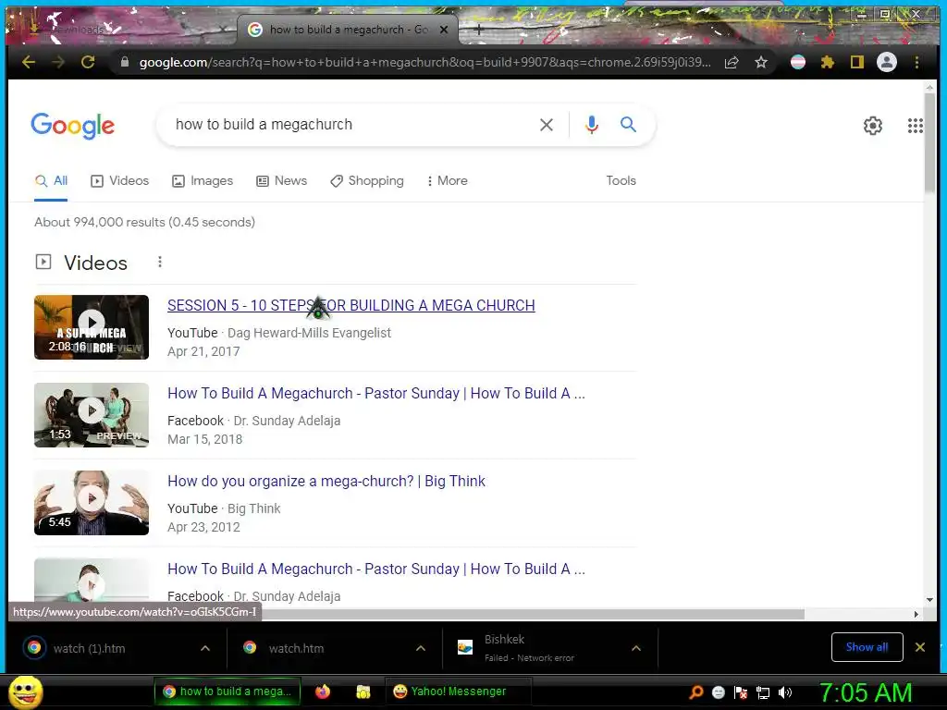Open the Tools search options
The image size is (947, 710).
pos(621,180)
